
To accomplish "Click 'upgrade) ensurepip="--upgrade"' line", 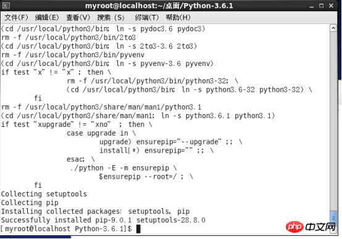I will (171, 142).
